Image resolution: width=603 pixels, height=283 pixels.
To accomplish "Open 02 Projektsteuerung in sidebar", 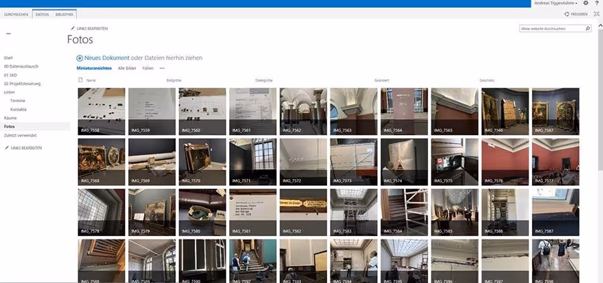I will click(22, 84).
